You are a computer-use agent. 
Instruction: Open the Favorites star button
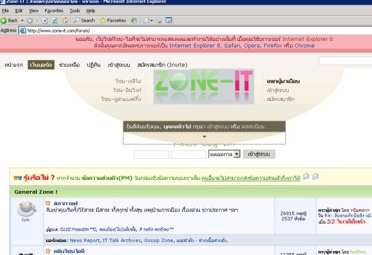[113, 20]
